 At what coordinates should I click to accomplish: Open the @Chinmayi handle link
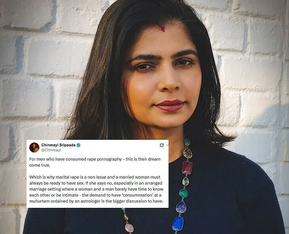tap(51, 150)
